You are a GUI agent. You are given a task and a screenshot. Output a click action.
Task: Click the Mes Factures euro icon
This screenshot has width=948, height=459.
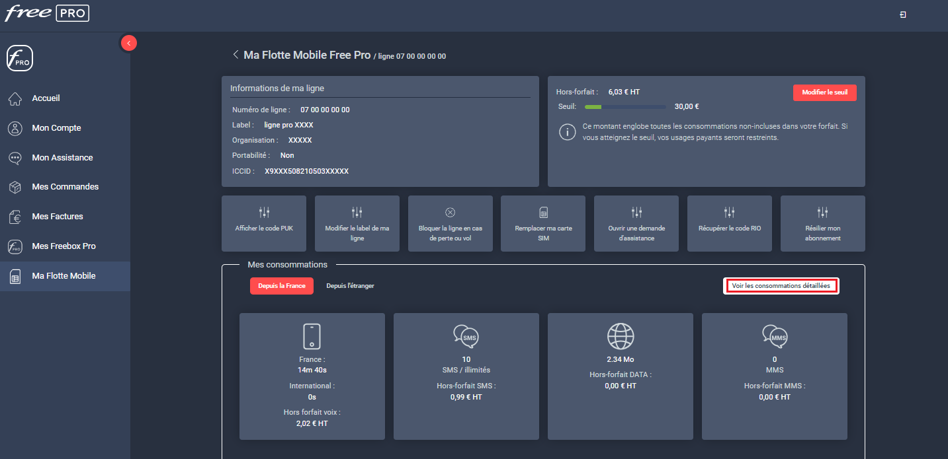click(15, 217)
